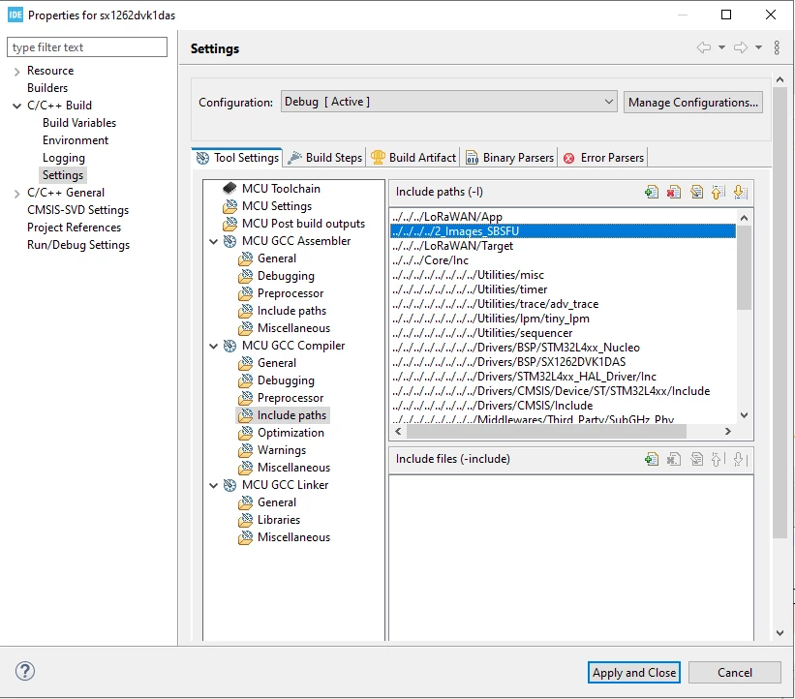Open CMSIS-SVD Settings page
Screen dimensions: 795x699
click(77, 210)
